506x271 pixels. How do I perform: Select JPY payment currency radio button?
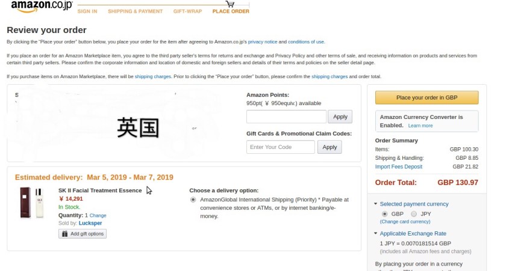point(413,214)
